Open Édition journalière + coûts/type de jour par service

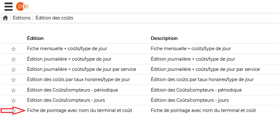81,69
